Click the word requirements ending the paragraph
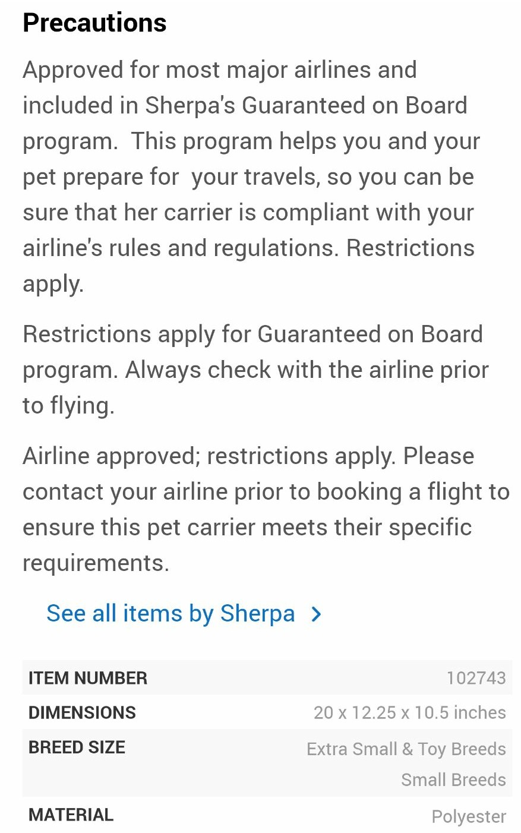Screen dimensions: 521x833 pyautogui.click(x=96, y=563)
